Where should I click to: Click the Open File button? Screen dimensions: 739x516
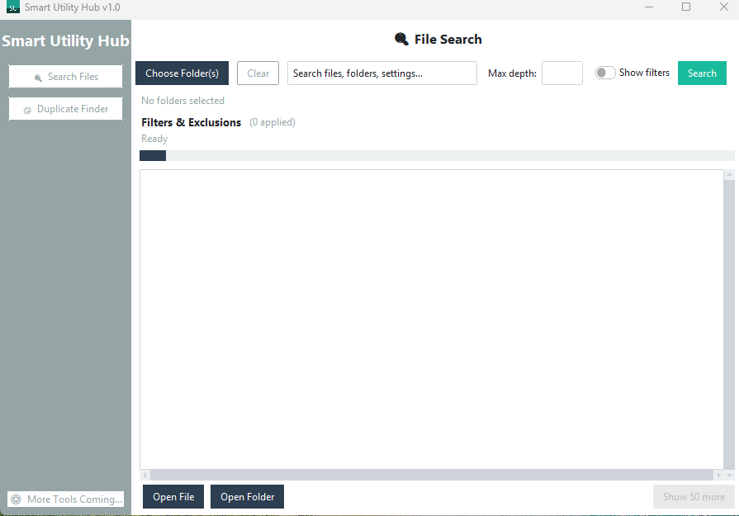[x=173, y=496]
